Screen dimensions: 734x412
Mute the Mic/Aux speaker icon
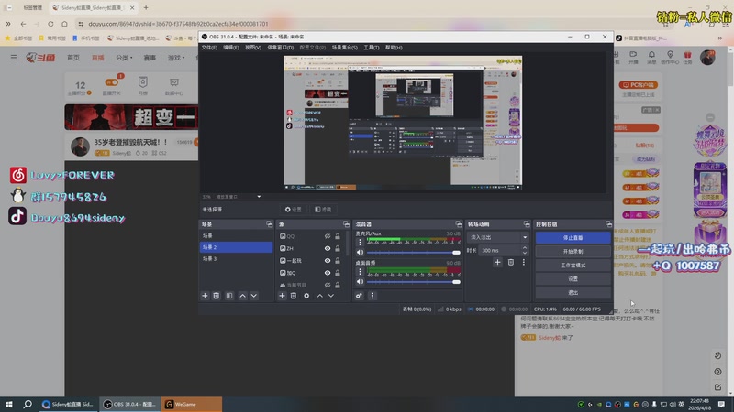tap(360, 253)
